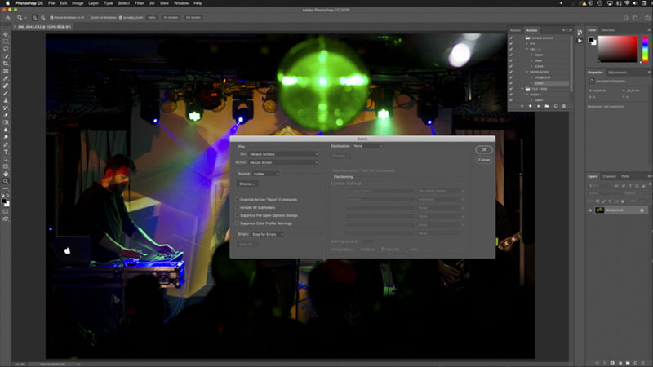Open the Filter menu in menu bar
Image resolution: width=653 pixels, height=367 pixels.
point(139,3)
